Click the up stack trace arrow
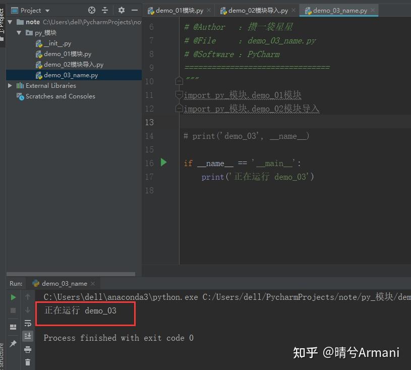The width and height of the screenshot is (411, 370). coord(28,297)
